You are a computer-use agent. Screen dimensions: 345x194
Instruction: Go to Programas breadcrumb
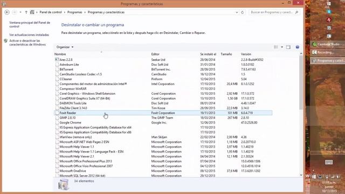74,12
